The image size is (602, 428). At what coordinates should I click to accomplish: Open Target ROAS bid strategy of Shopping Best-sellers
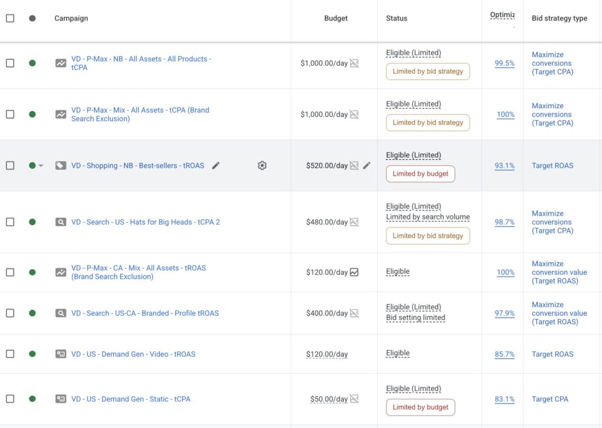(553, 165)
